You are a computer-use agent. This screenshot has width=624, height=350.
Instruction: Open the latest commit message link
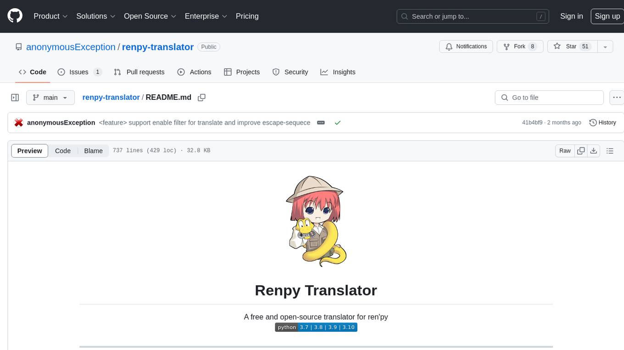[x=205, y=123]
